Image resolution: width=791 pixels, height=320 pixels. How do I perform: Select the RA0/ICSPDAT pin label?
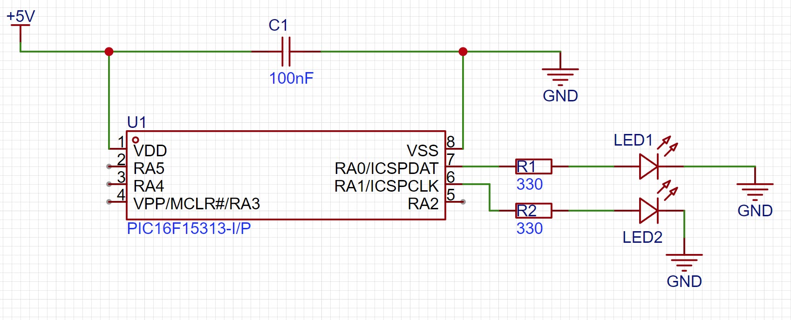(387, 168)
